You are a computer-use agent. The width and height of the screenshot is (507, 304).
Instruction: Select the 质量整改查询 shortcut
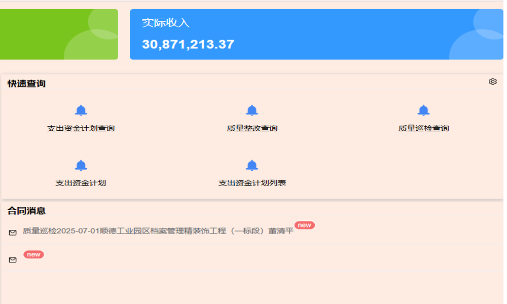pyautogui.click(x=251, y=129)
